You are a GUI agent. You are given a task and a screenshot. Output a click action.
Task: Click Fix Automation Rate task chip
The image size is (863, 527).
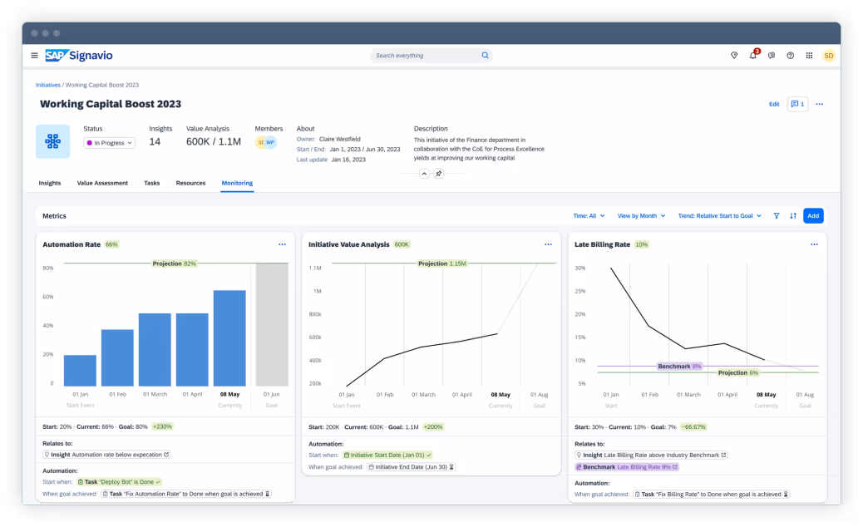tap(186, 494)
